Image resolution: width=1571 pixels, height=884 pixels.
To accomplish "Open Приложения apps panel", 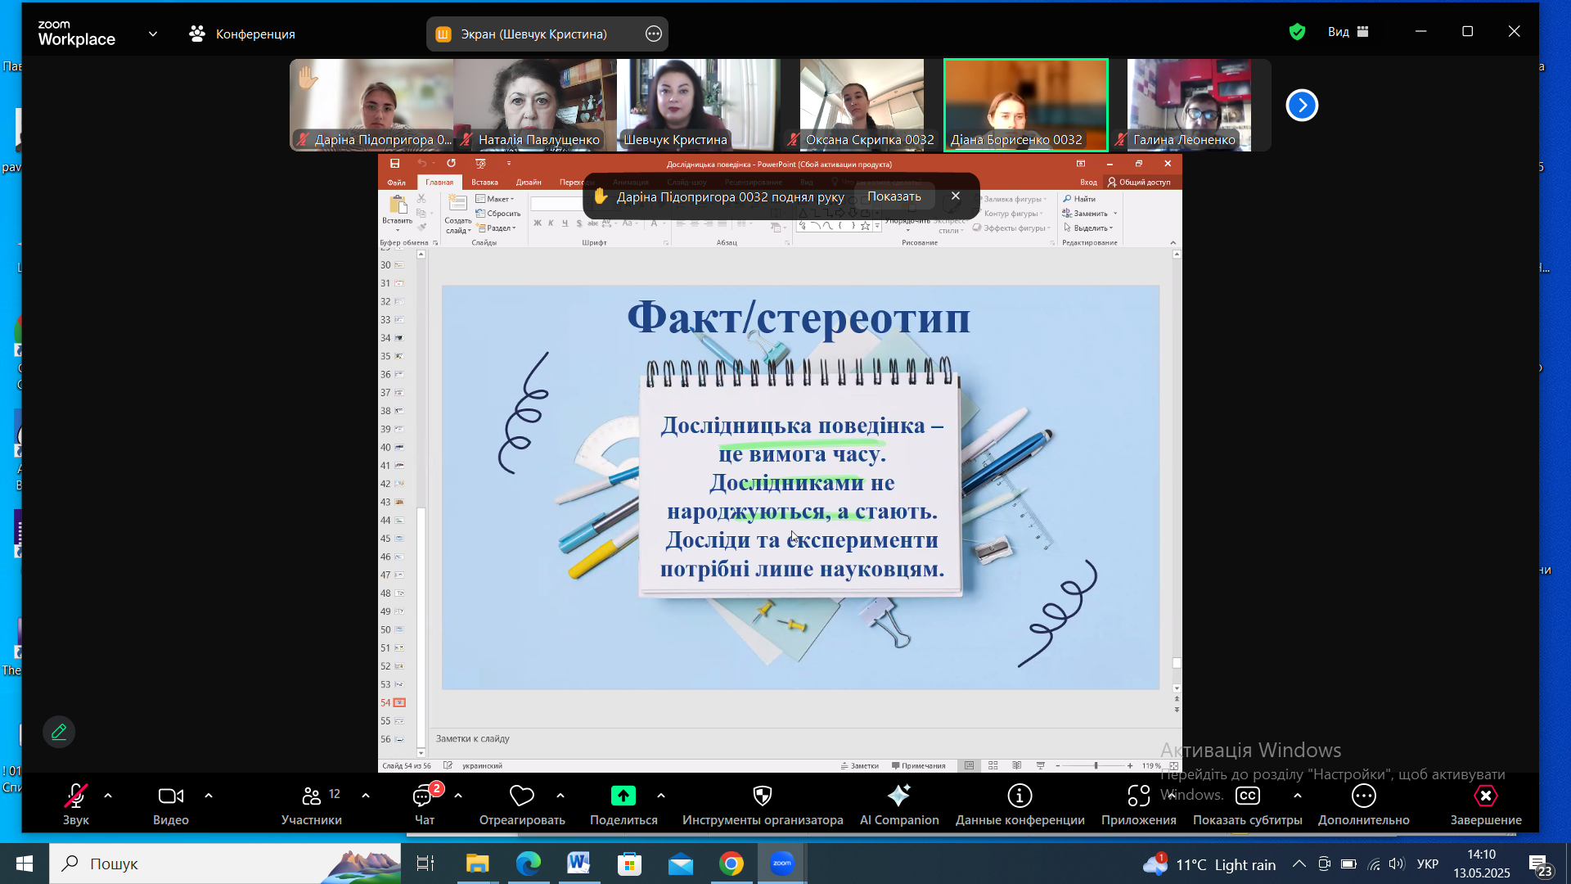I will point(1139,805).
